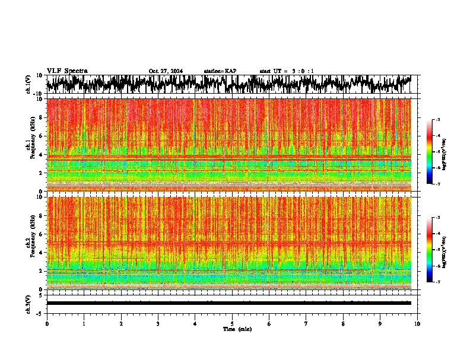Click the ch.1 spectrogram color scale bar

[x=429, y=152]
